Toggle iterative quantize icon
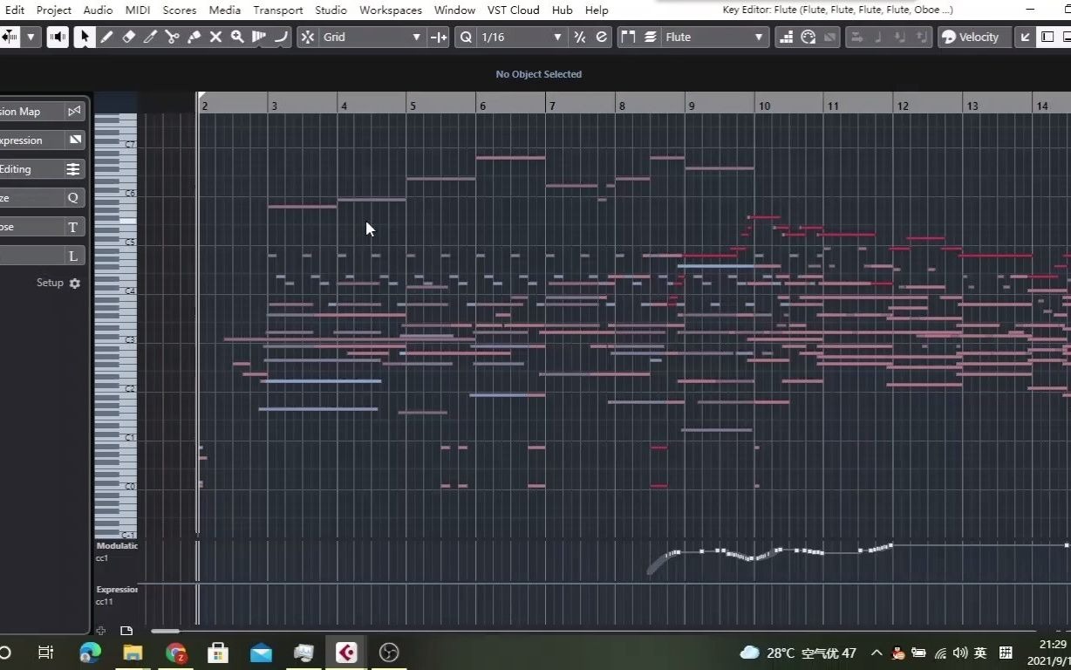The width and height of the screenshot is (1071, 670). point(580,37)
